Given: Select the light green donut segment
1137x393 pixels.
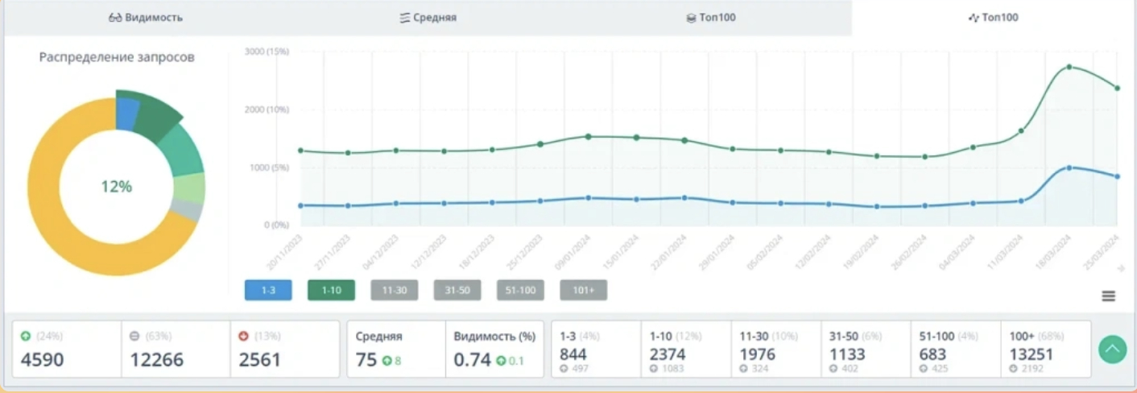Looking at the screenshot, I should point(190,187).
